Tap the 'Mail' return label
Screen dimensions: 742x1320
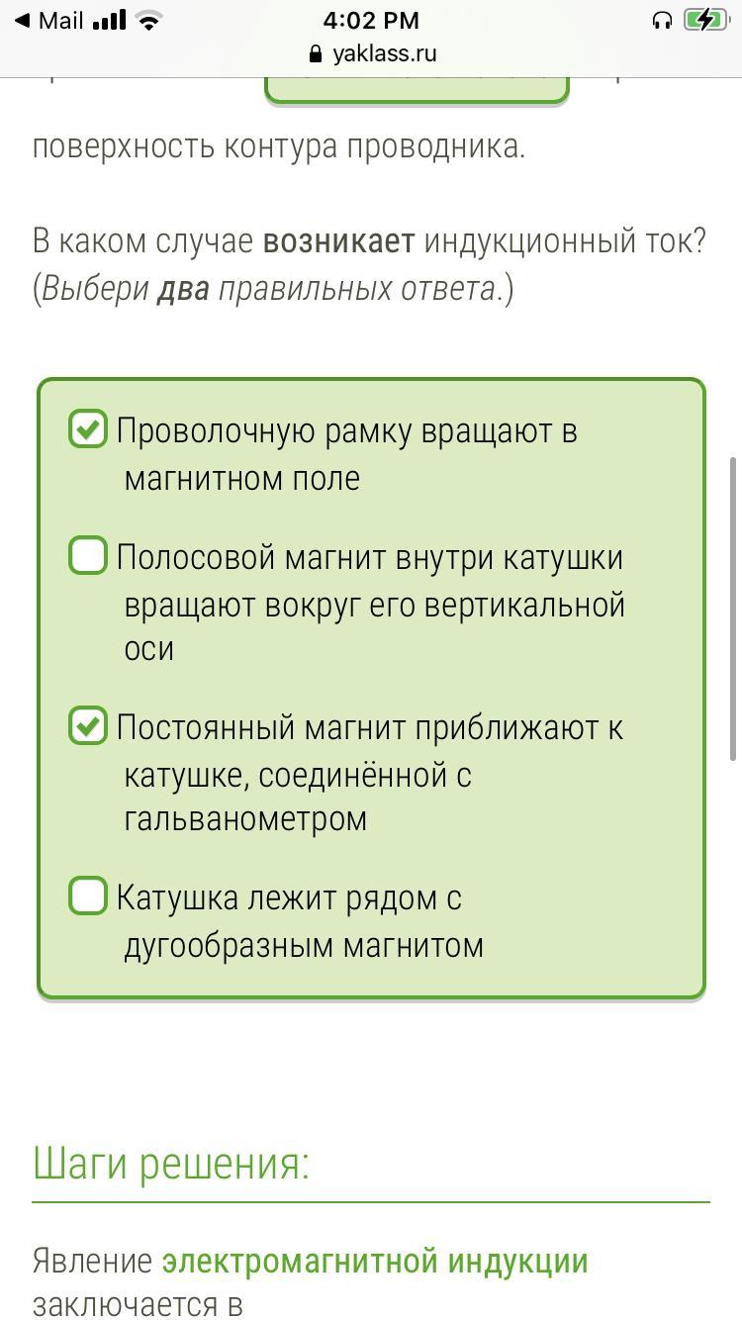pyautogui.click(x=60, y=21)
